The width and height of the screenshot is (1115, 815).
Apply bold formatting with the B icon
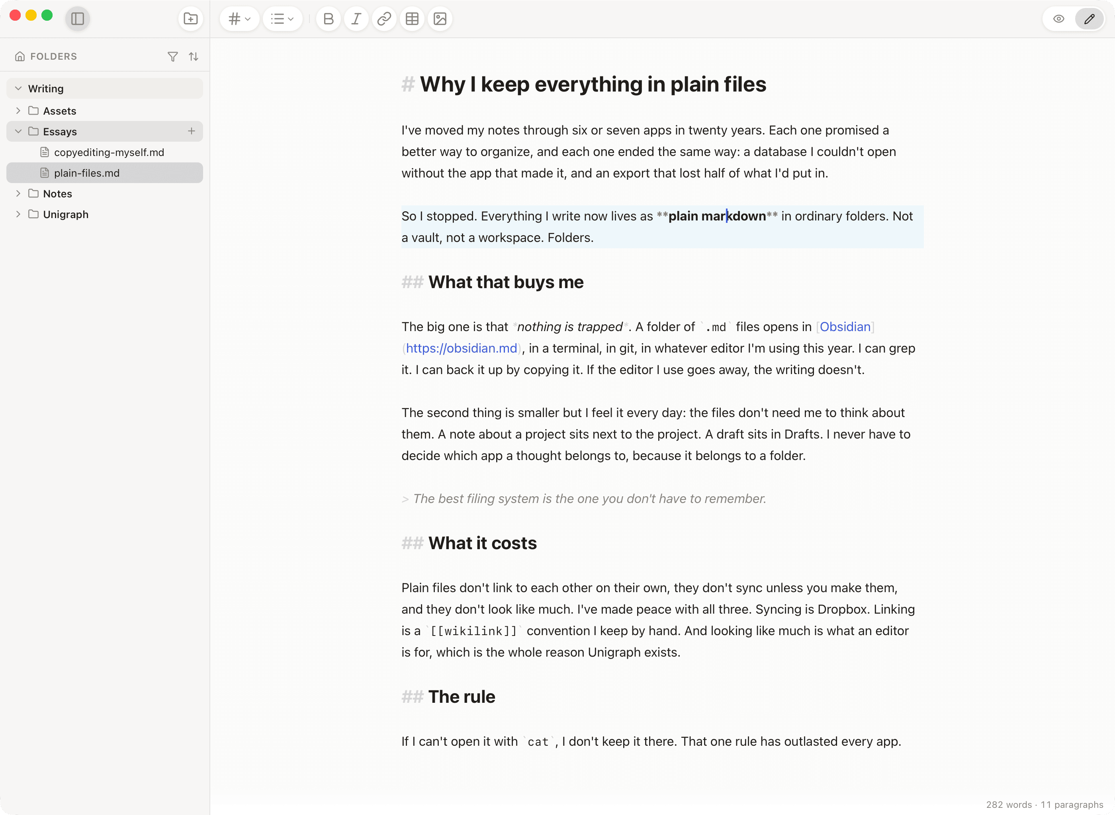tap(328, 19)
